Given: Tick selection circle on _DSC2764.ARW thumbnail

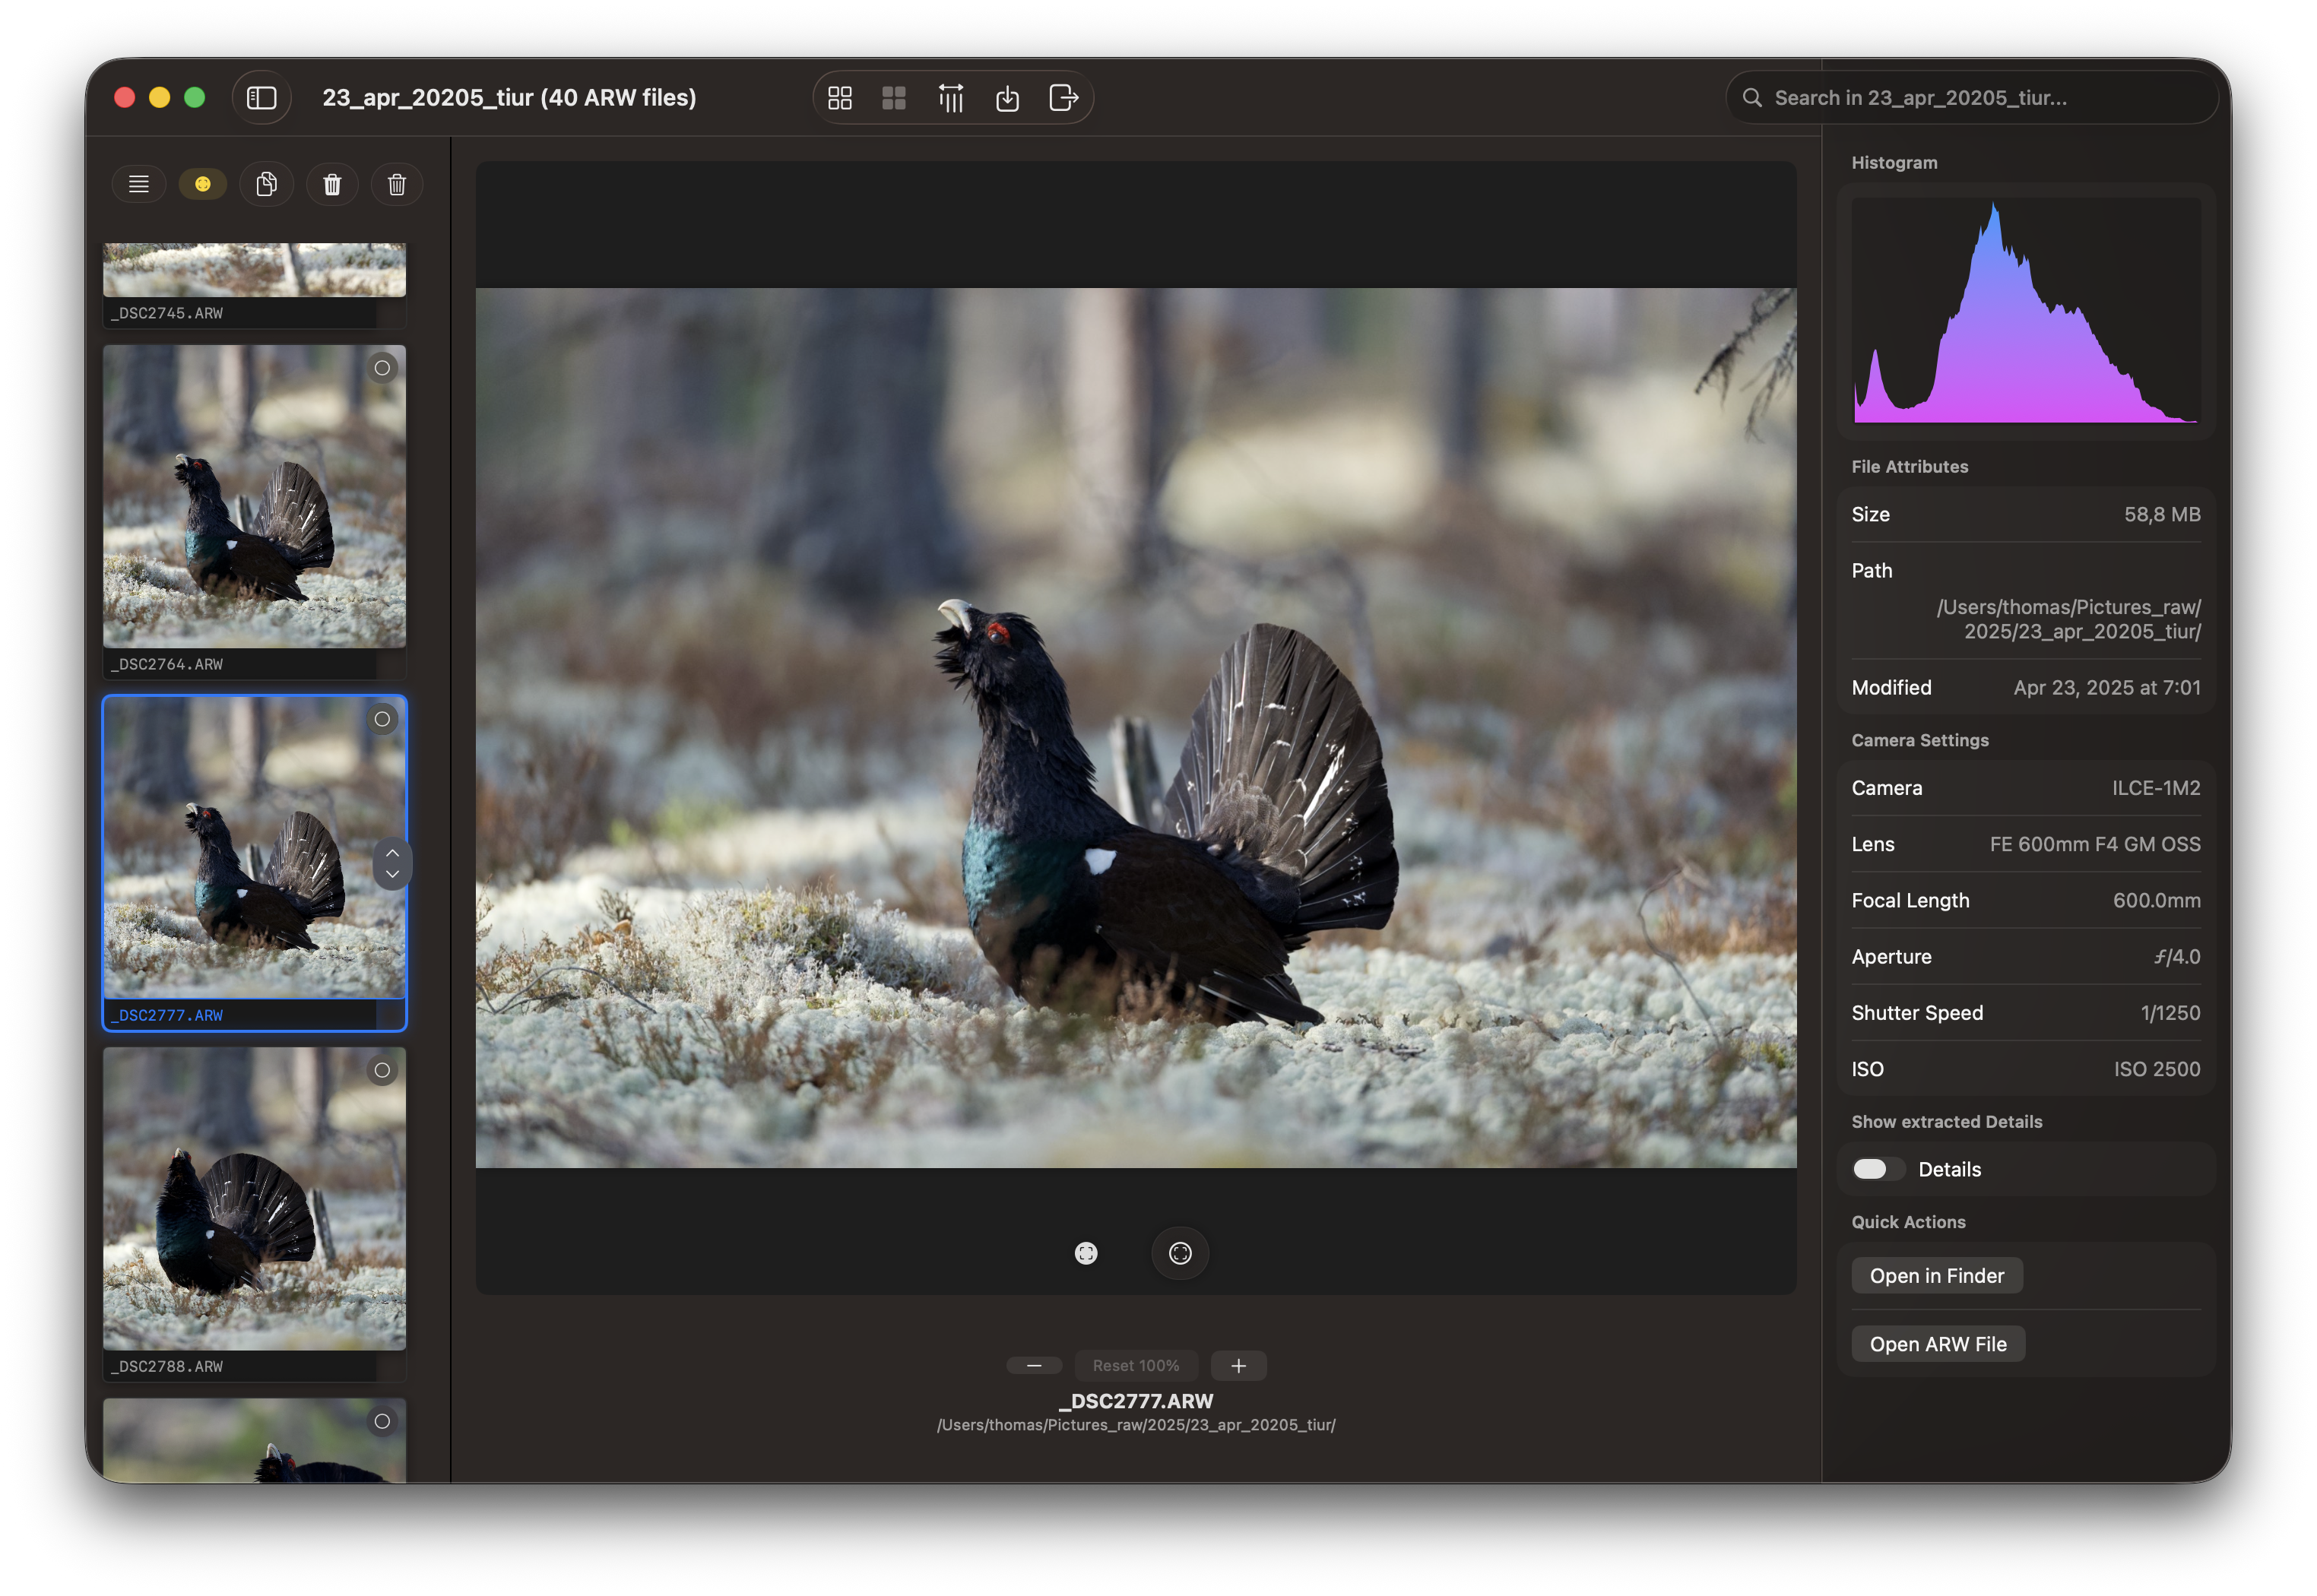Looking at the screenshot, I should pos(382,368).
